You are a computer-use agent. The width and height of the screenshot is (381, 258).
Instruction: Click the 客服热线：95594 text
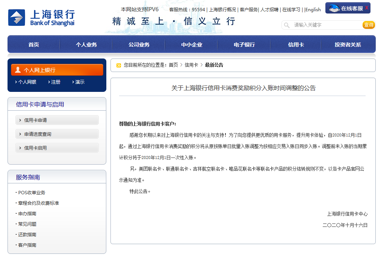187,9
